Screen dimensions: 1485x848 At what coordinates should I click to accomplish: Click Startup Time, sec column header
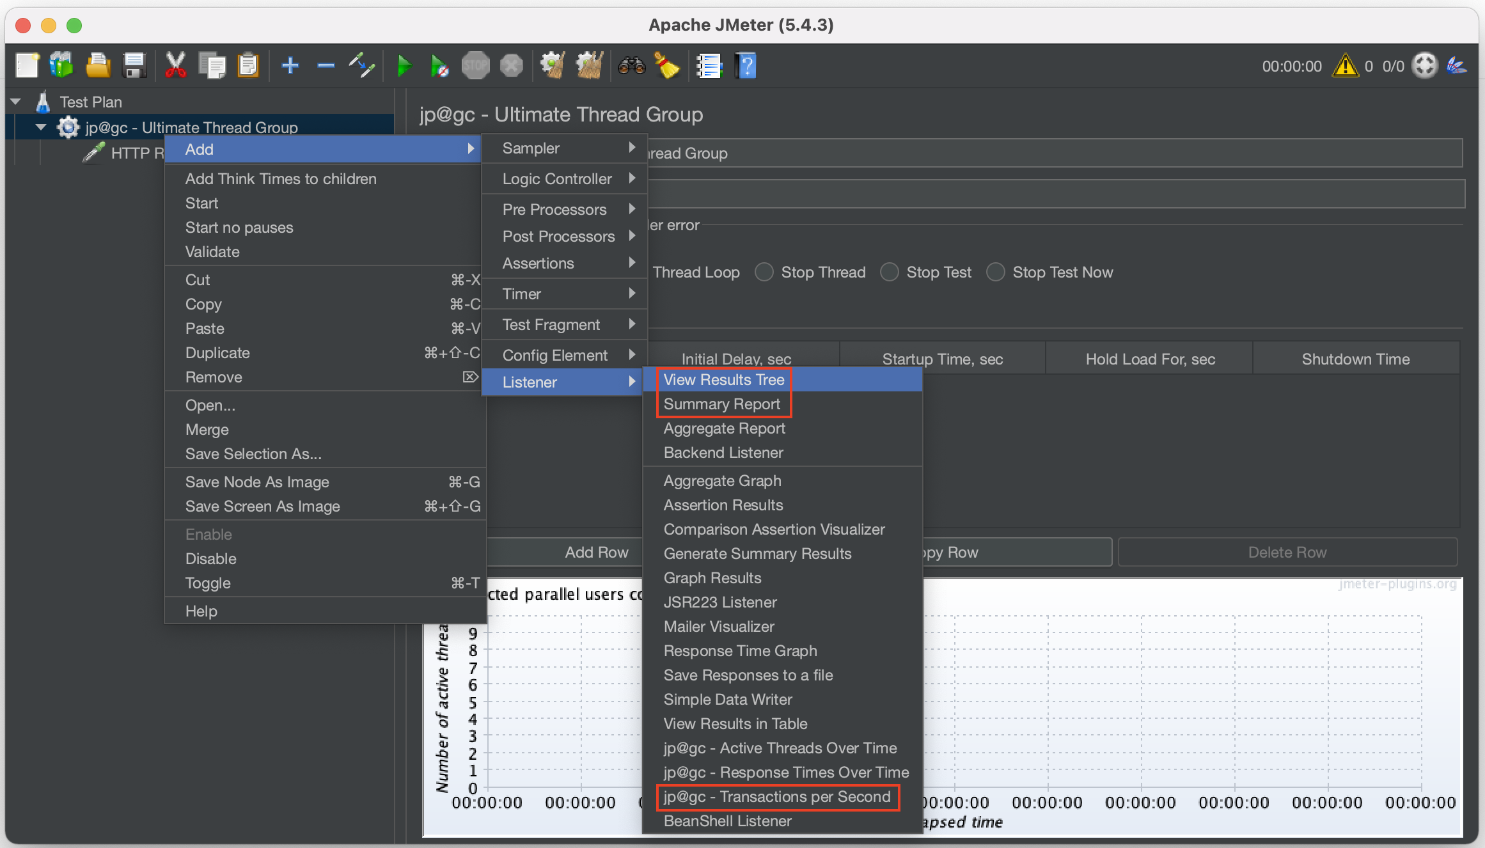pos(943,359)
